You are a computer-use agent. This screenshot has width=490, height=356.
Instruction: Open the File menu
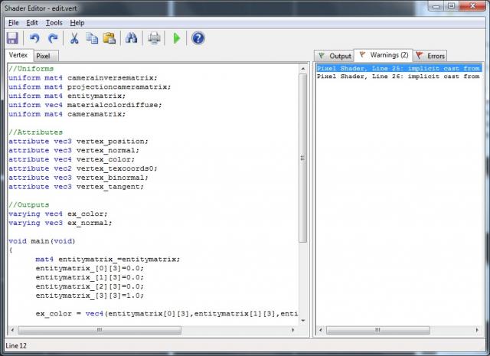(x=14, y=23)
